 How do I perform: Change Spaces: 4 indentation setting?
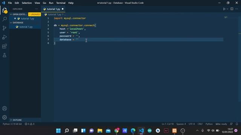181,124
